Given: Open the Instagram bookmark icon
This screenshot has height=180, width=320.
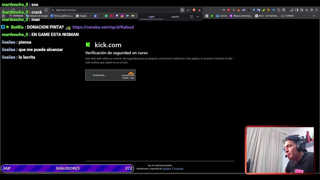Looking at the screenshot, I should tap(122, 16).
